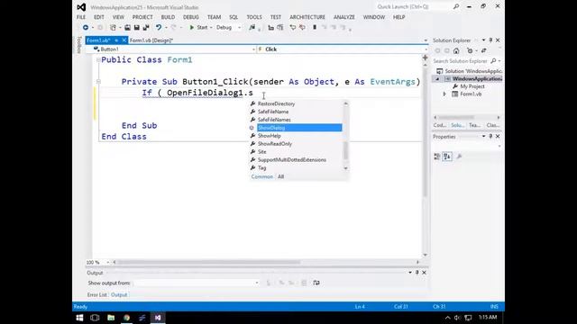
Task: Collapse the Button1_Click Sub outline
Action: point(98,82)
